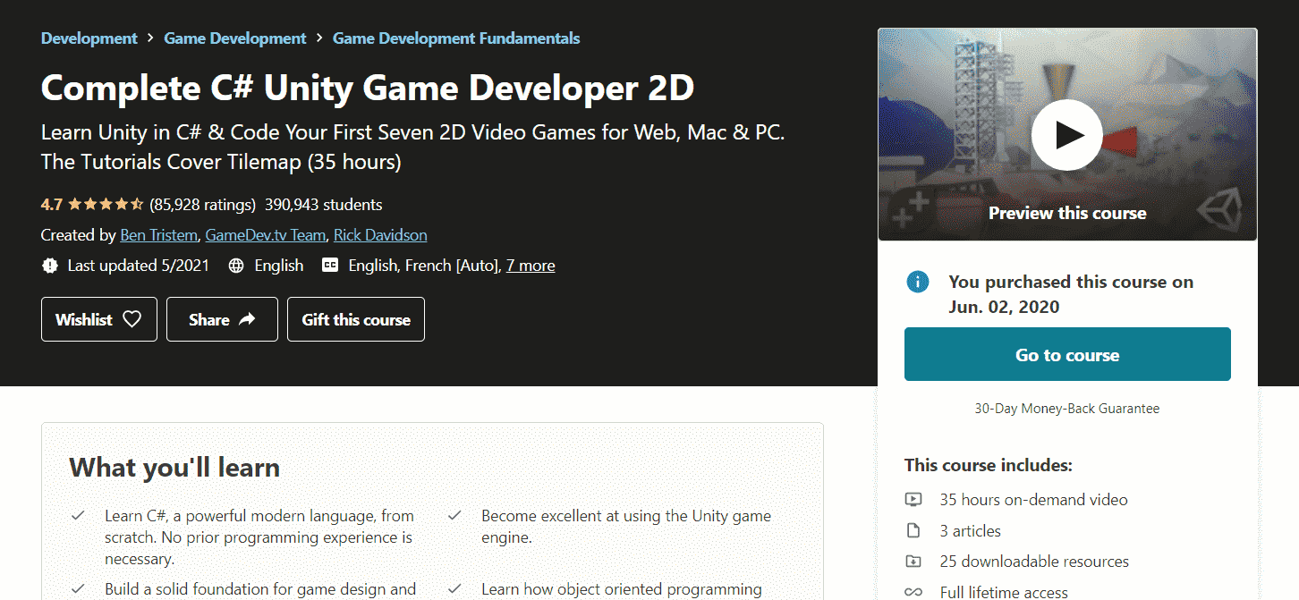This screenshot has width=1299, height=600.
Task: Click the (85,928 ratings) text
Action: (202, 205)
